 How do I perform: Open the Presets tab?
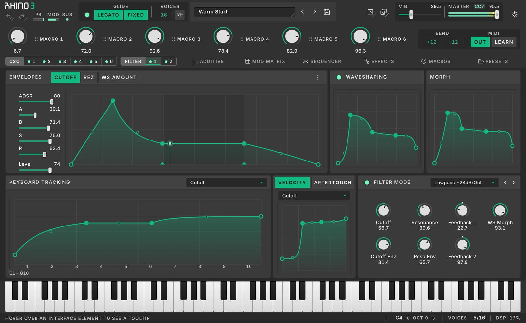coord(493,61)
